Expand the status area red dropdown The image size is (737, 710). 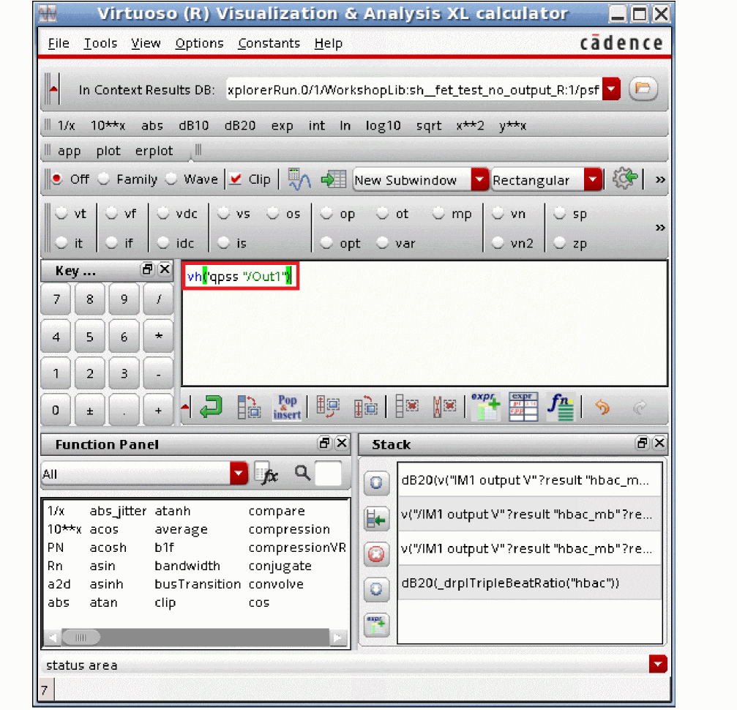point(657,665)
